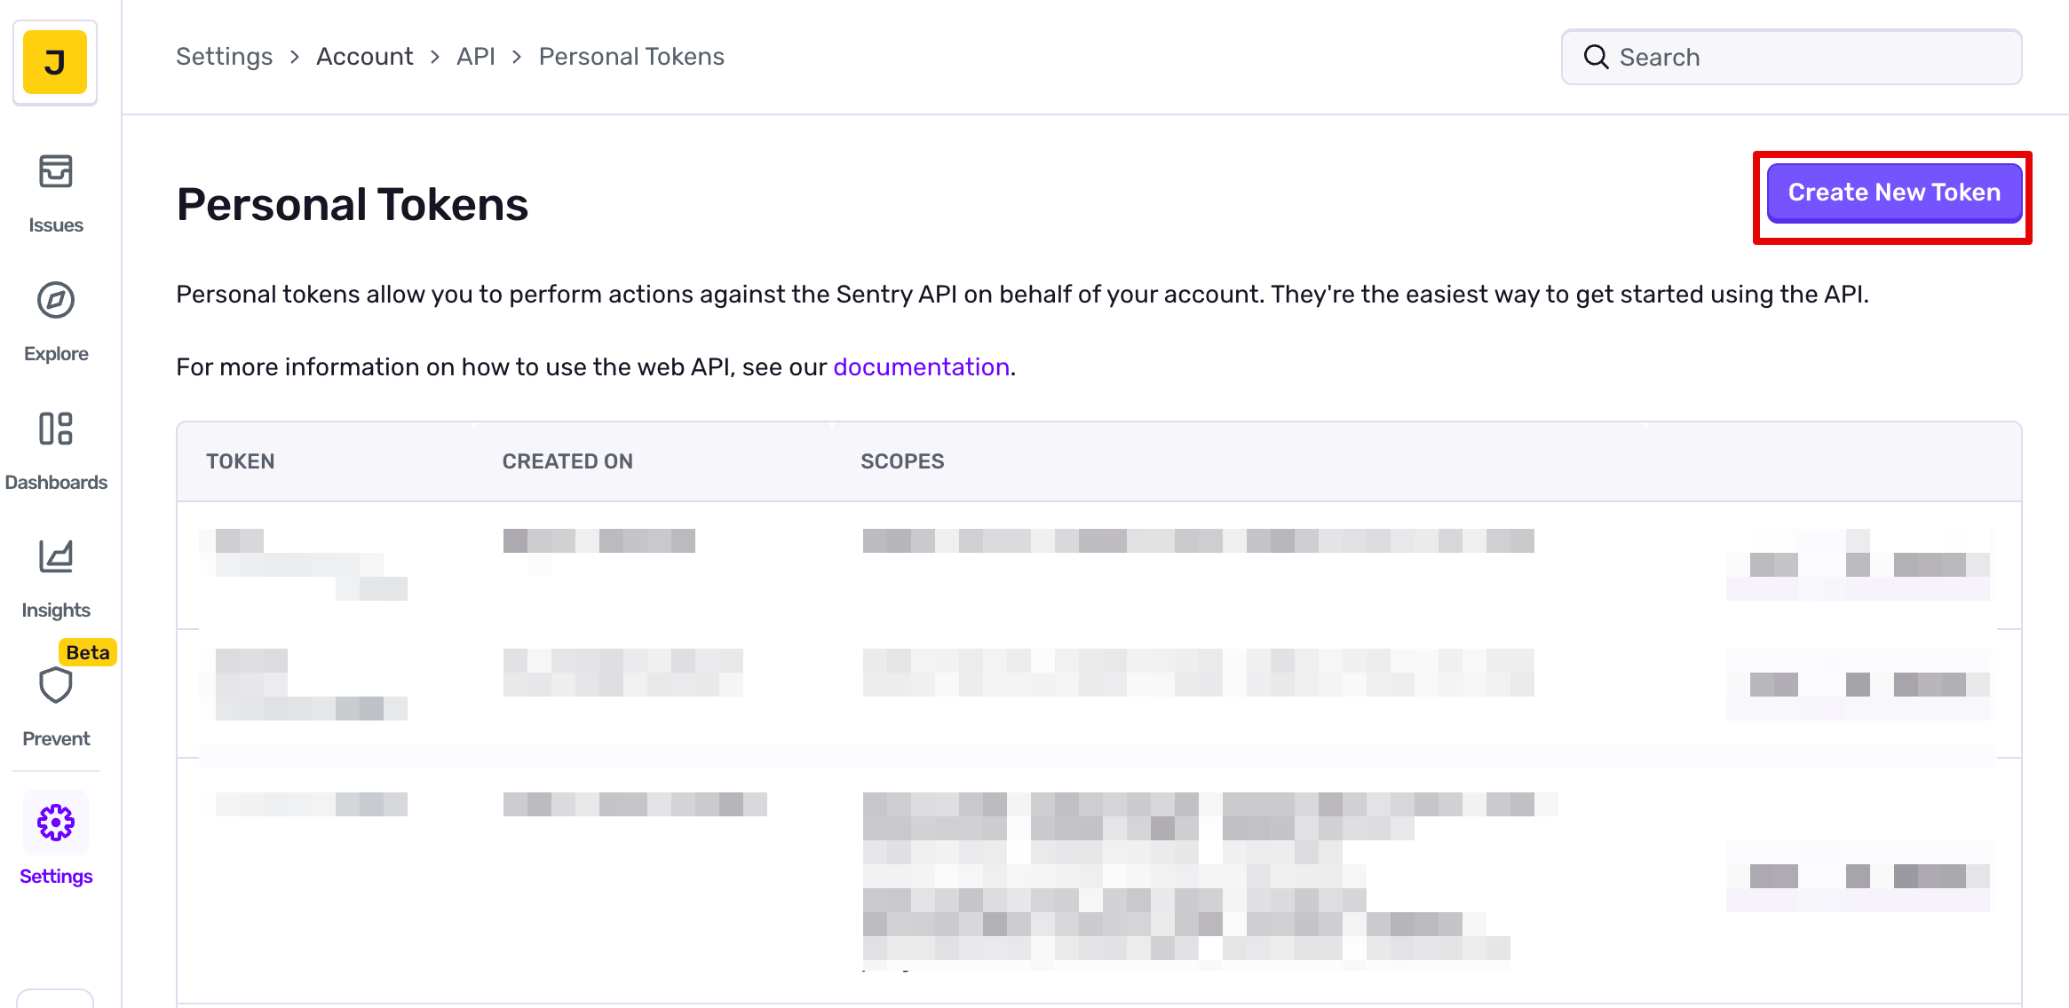
Task: Go to the Account breadcrumb
Action: pyautogui.click(x=364, y=57)
